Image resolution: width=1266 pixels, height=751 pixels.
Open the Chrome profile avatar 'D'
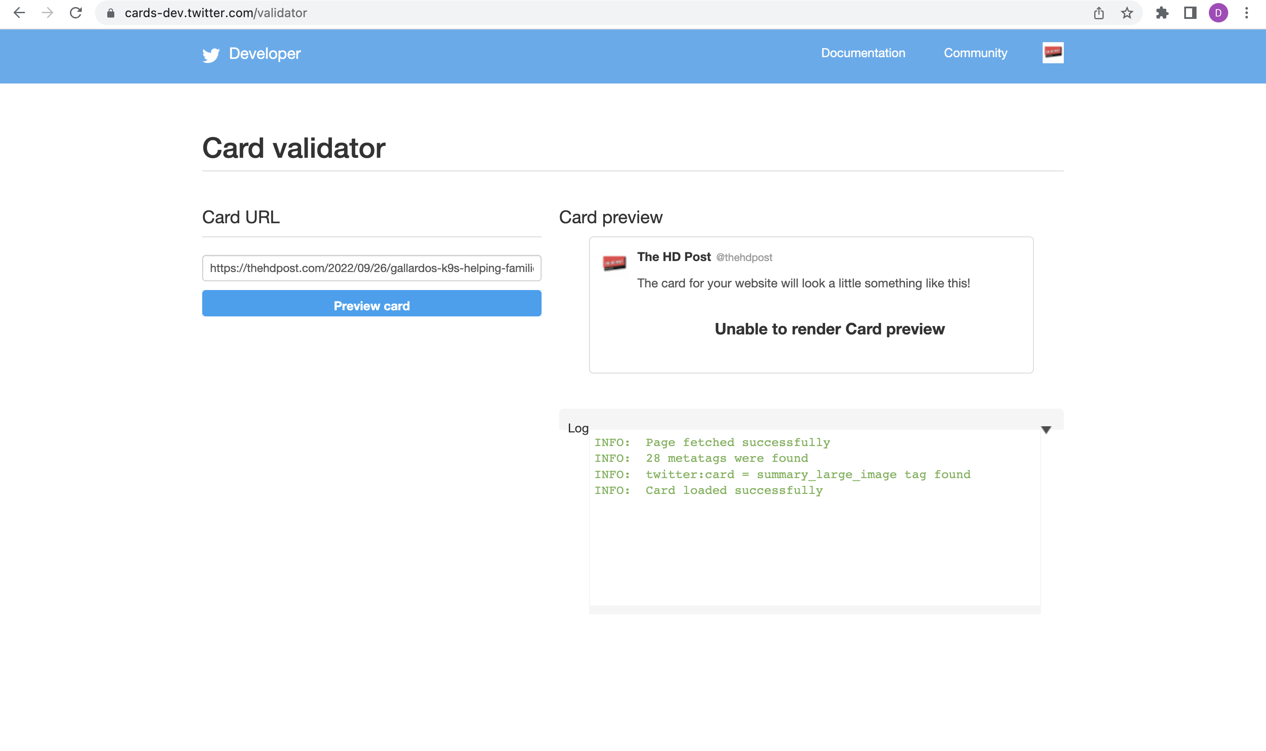(x=1219, y=13)
